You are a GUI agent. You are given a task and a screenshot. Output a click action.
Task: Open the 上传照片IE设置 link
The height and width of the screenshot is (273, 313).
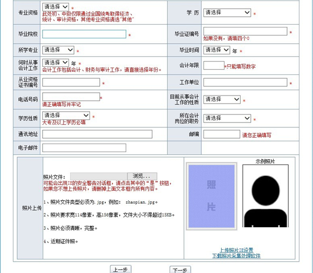(236, 250)
